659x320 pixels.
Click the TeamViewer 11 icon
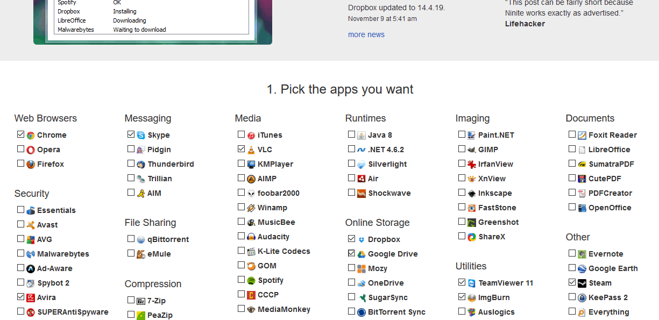click(x=472, y=283)
